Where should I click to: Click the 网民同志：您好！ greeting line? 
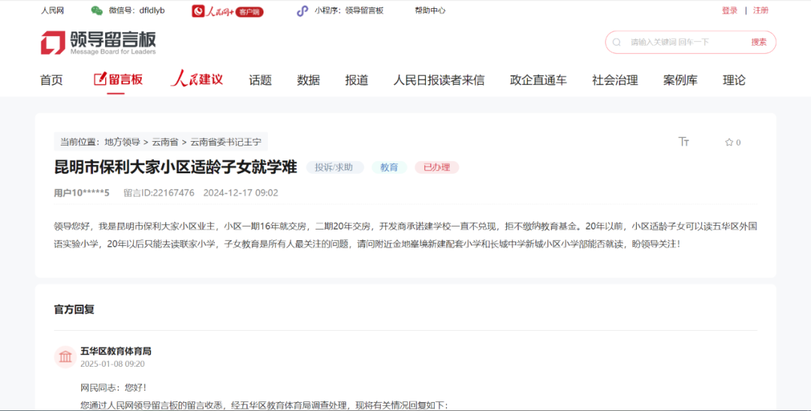(x=113, y=388)
